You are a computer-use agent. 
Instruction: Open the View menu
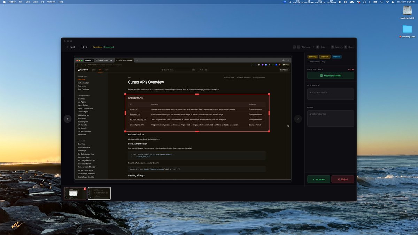tap(35, 2)
